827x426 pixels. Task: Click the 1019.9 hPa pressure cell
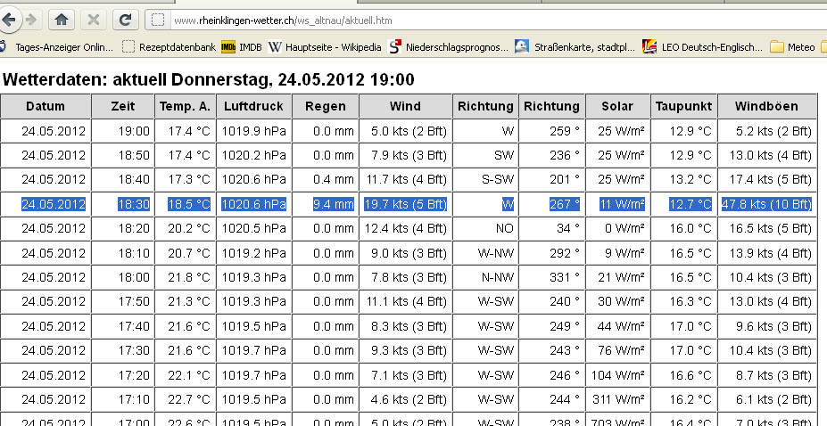click(x=253, y=131)
